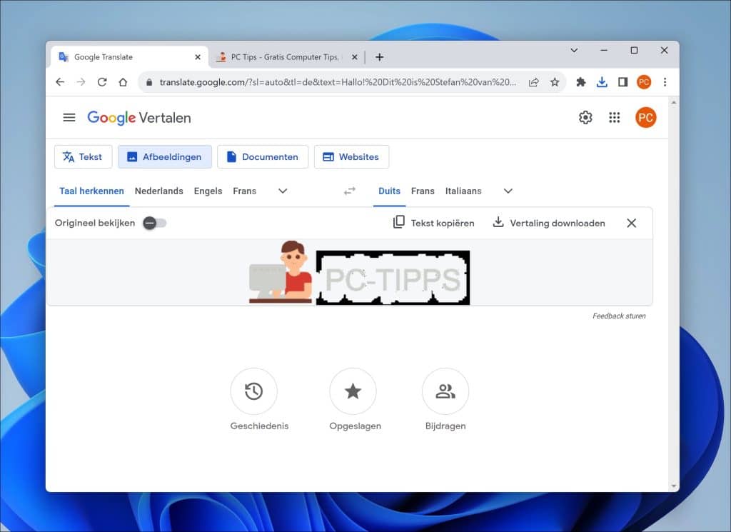
Task: Close the PC Tips tab
Action: click(x=354, y=57)
